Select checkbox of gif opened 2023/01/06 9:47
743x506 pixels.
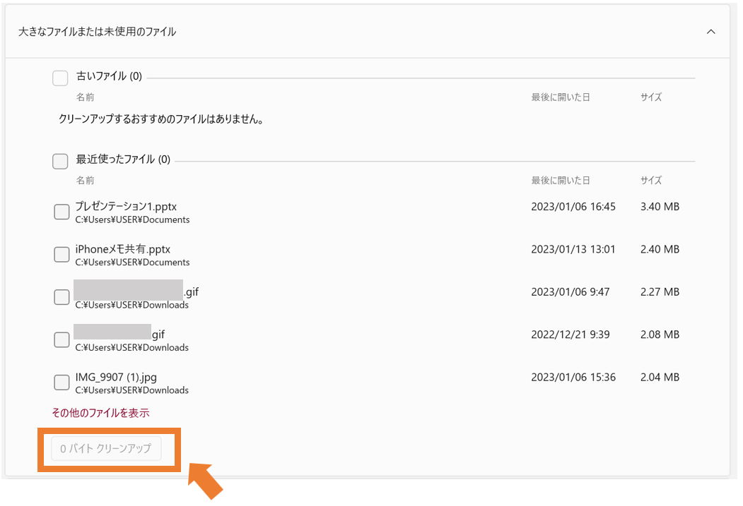pyautogui.click(x=62, y=297)
